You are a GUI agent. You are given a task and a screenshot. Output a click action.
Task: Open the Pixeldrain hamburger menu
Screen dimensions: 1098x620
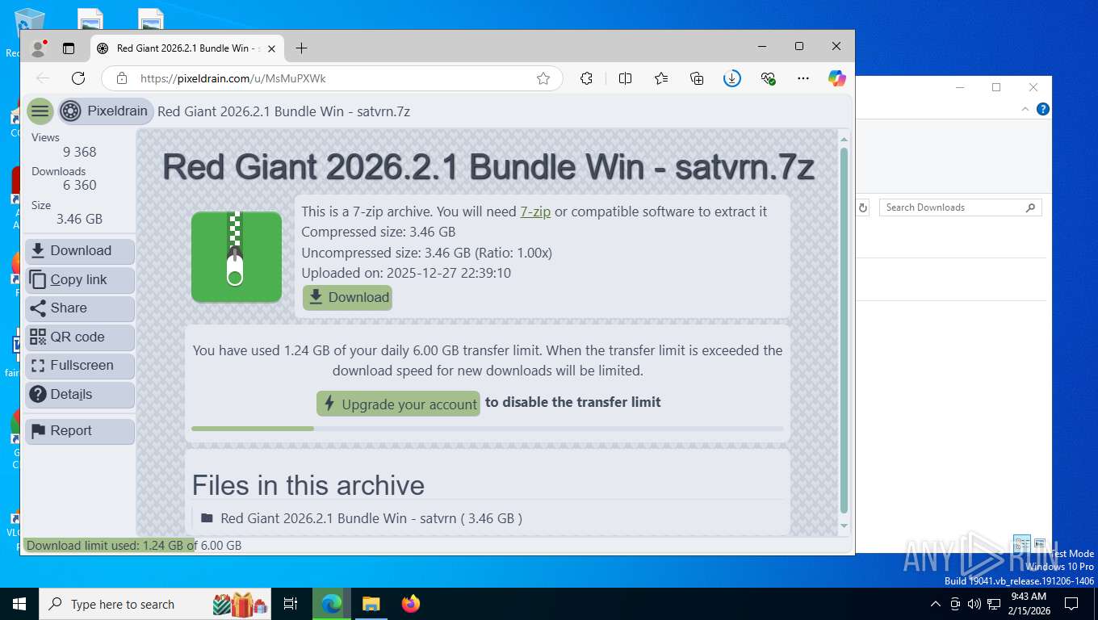point(40,111)
